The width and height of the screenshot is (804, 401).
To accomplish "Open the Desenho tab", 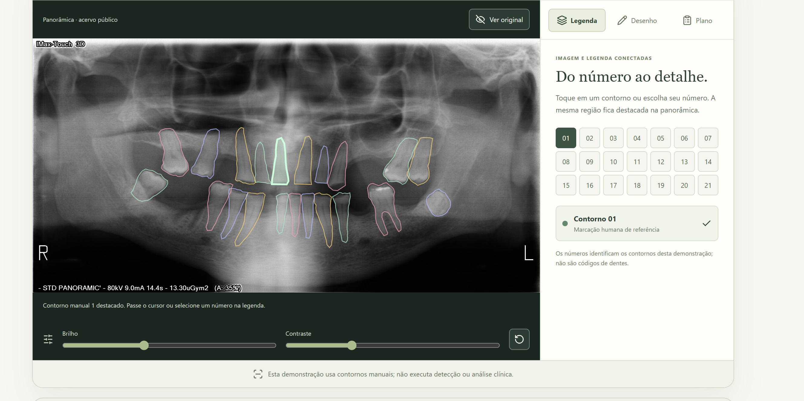I will pyautogui.click(x=637, y=20).
